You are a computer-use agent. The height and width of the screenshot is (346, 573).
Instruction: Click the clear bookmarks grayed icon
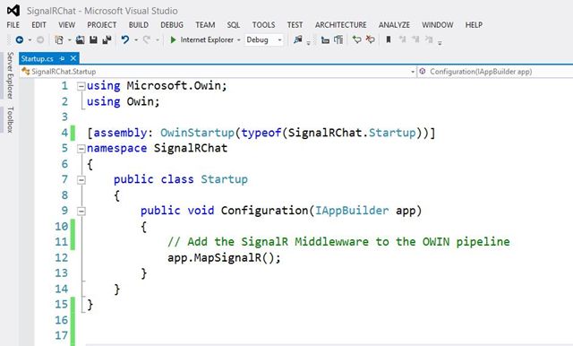(x=429, y=39)
